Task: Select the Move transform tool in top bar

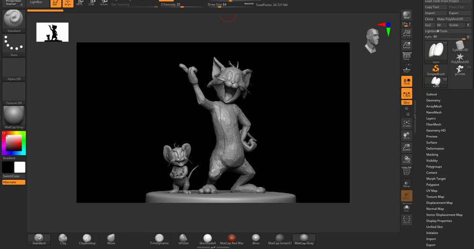Action: pos(80,3)
